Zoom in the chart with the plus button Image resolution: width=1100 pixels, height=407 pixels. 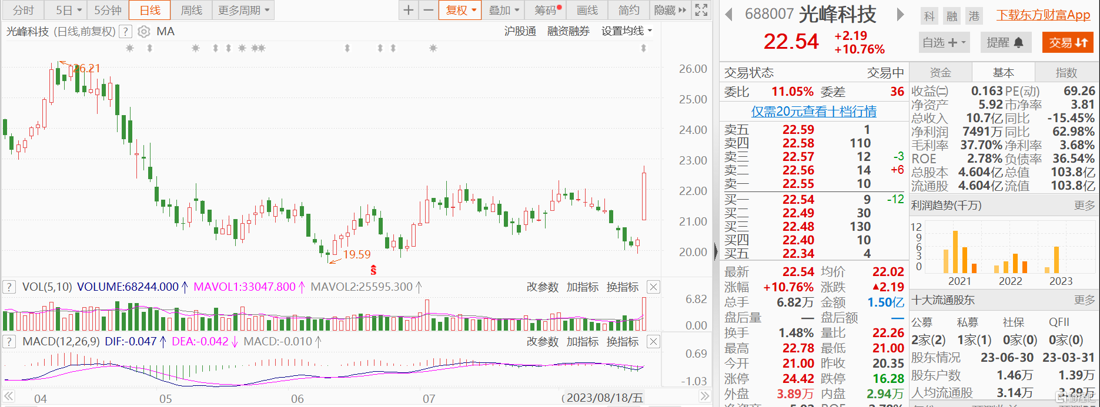pyautogui.click(x=409, y=10)
